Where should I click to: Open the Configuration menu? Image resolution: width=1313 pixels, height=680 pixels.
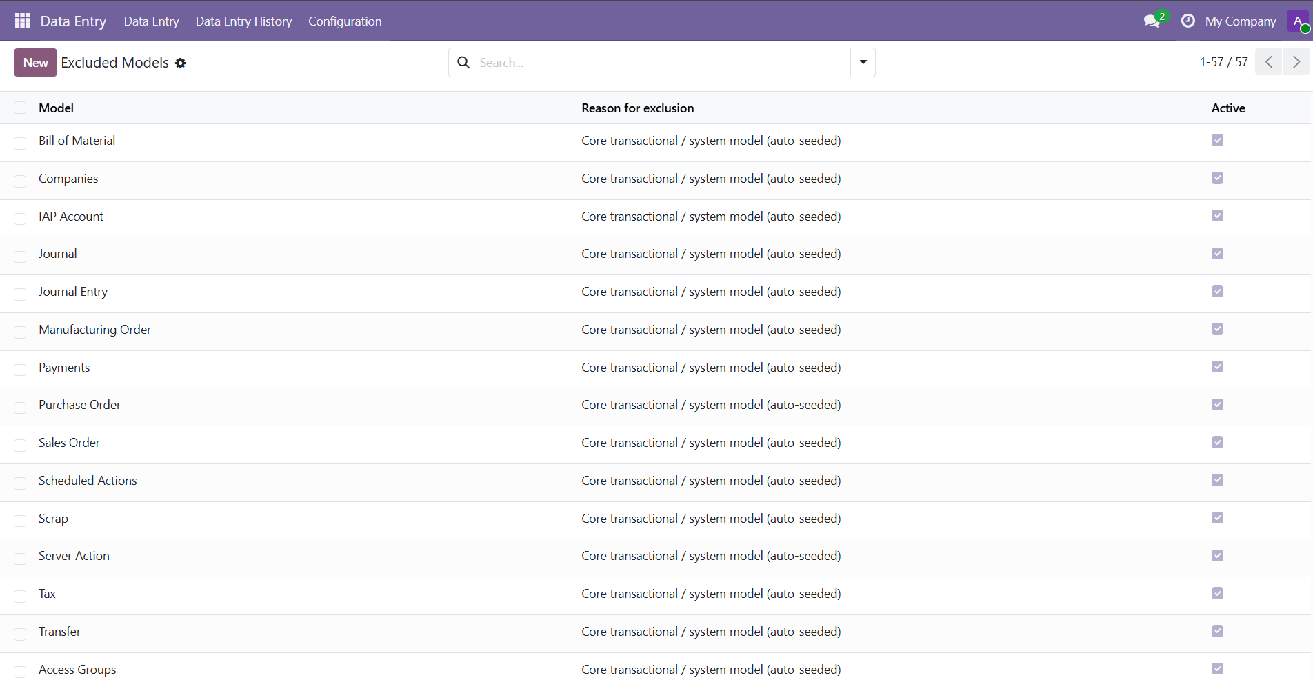(345, 21)
